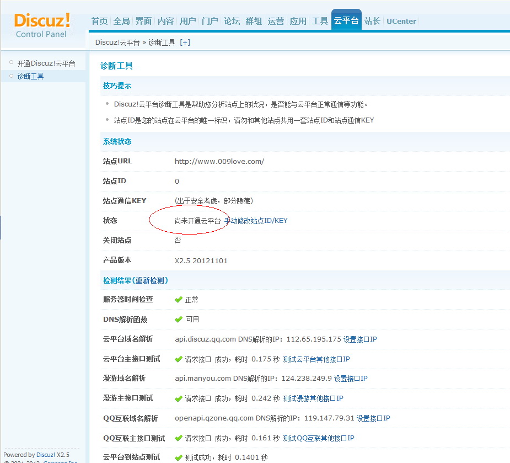The image size is (510, 463).
Task: Select the 群组 menu
Action: point(254,21)
